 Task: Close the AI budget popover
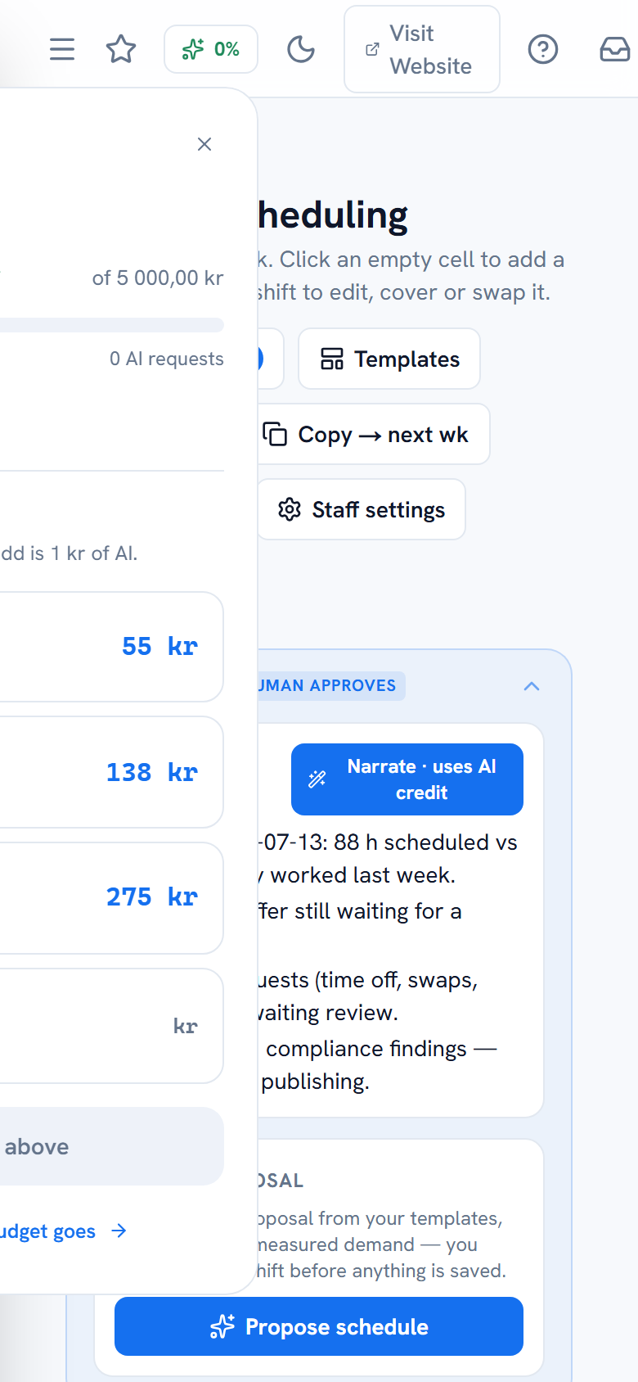[204, 144]
